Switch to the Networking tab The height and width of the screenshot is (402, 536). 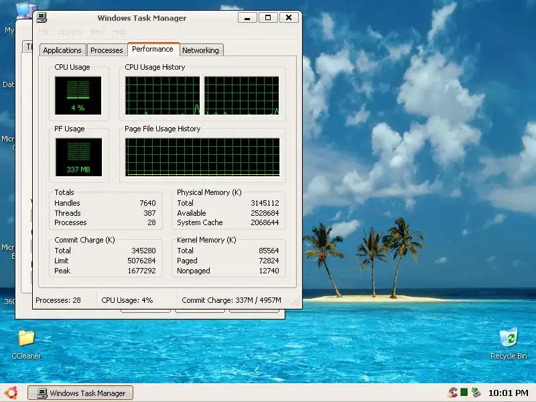[x=200, y=50]
